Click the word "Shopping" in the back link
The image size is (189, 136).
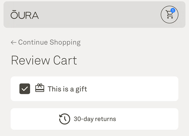[x=65, y=42]
